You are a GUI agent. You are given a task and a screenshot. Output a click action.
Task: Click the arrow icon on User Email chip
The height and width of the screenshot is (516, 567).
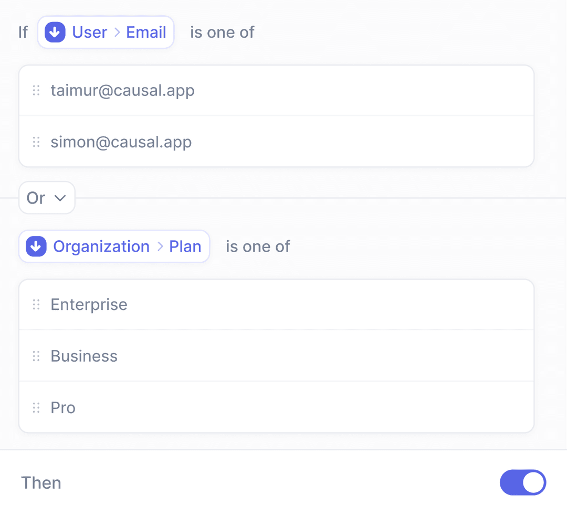[55, 33]
